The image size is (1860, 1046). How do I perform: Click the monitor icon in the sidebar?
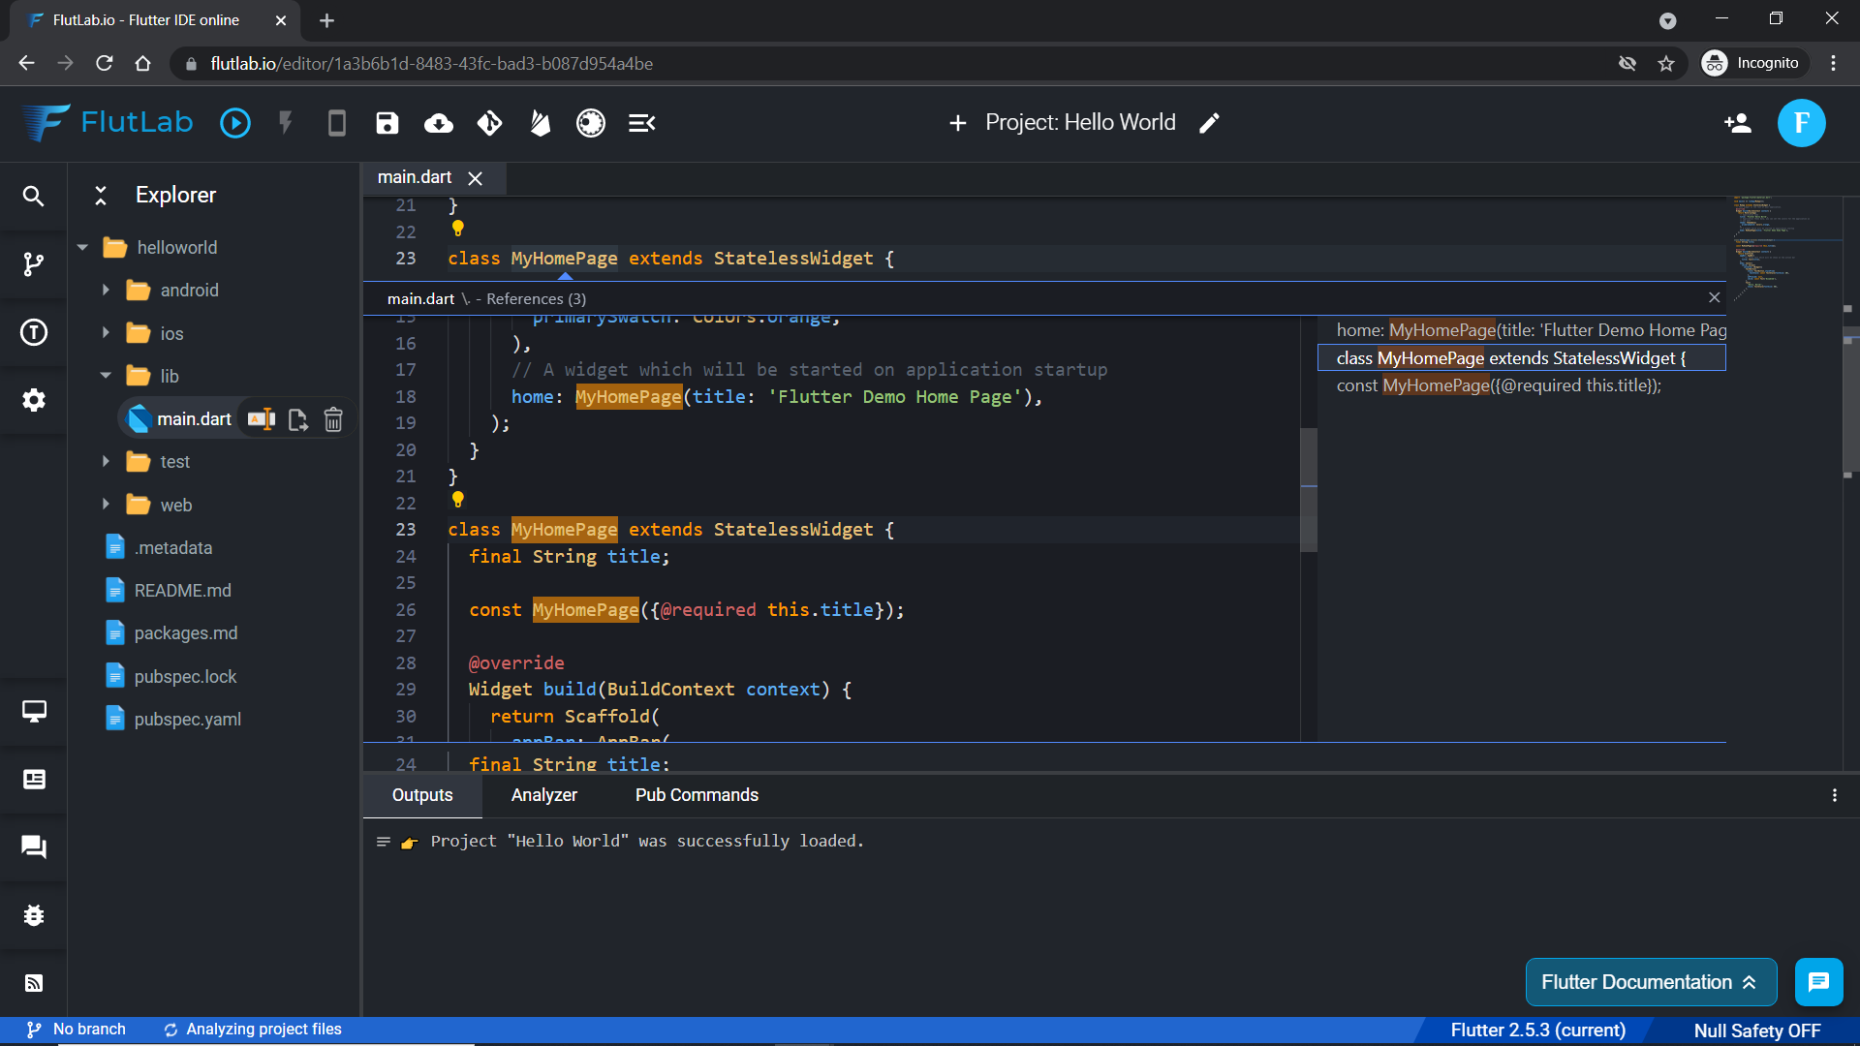click(x=34, y=712)
